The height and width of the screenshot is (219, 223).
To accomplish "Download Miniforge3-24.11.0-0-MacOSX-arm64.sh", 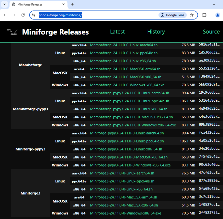I will 123,197.
